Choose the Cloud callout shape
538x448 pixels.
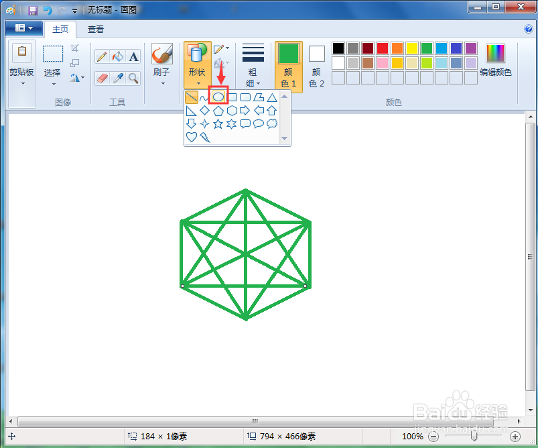pyautogui.click(x=272, y=123)
